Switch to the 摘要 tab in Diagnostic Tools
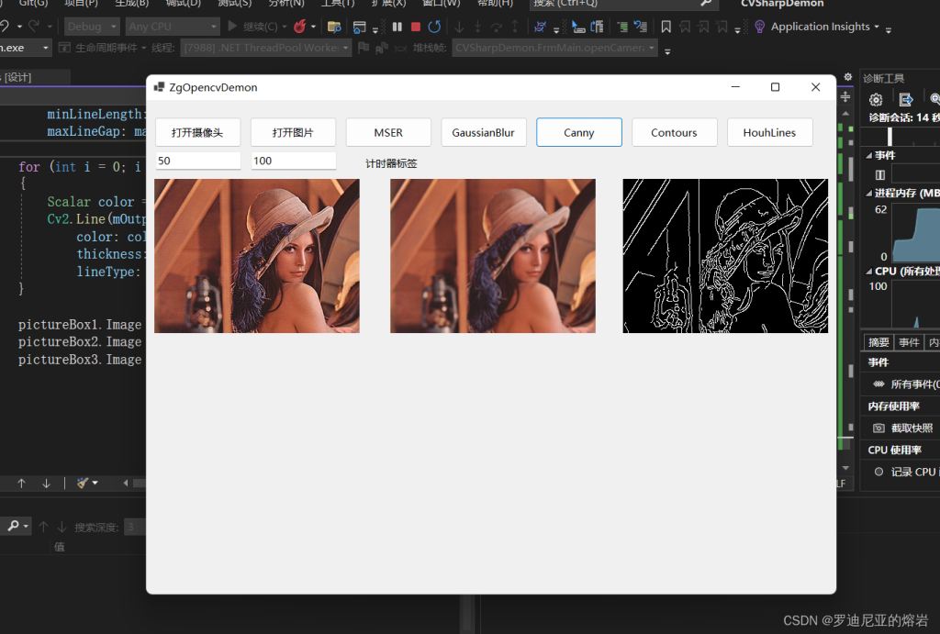This screenshot has height=634, width=940. point(878,342)
